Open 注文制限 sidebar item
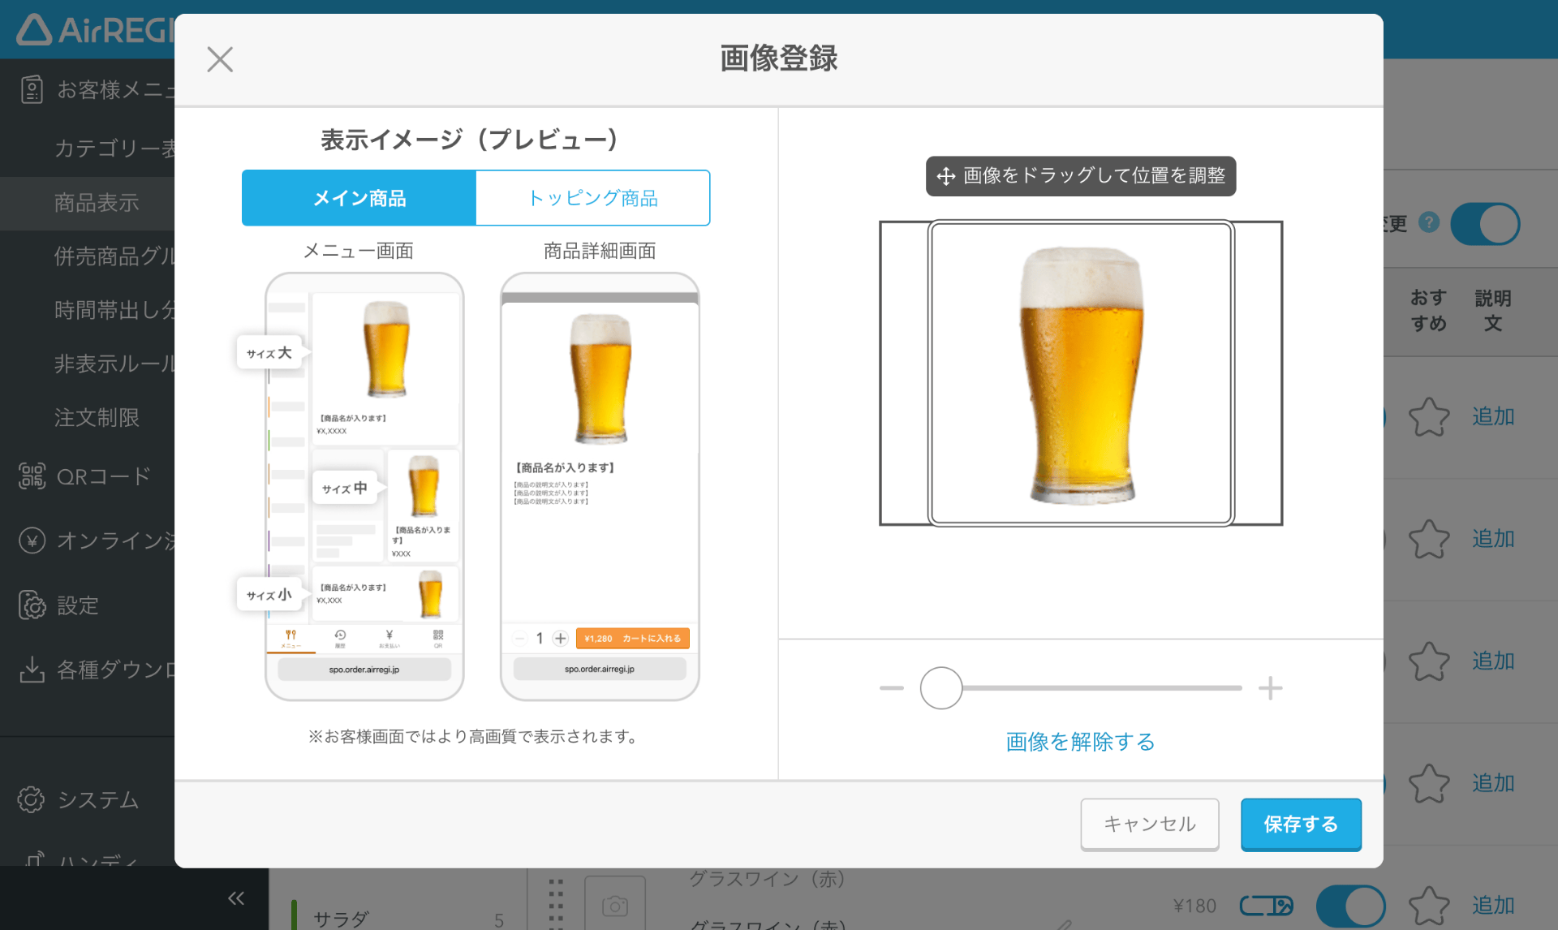This screenshot has width=1558, height=930. coord(97,417)
